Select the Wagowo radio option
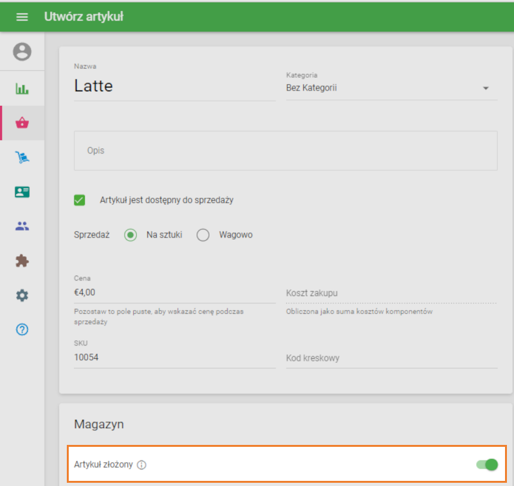This screenshot has width=514, height=486. [203, 235]
